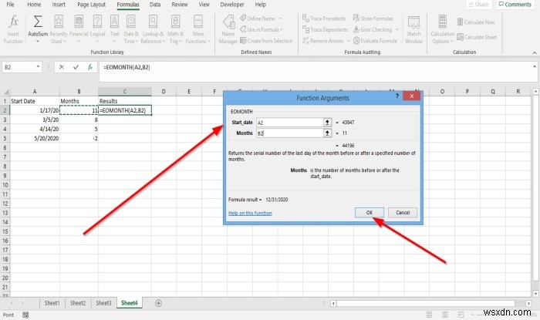540x320 pixels.
Task: Click the fx icon beside formula bar
Action: pos(90,67)
